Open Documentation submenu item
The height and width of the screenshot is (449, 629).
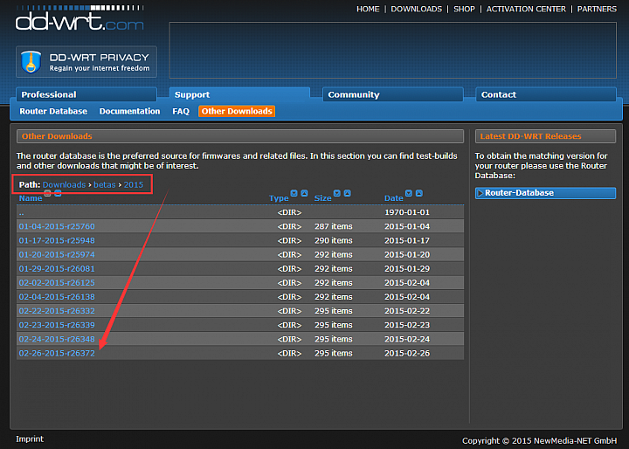coord(129,111)
